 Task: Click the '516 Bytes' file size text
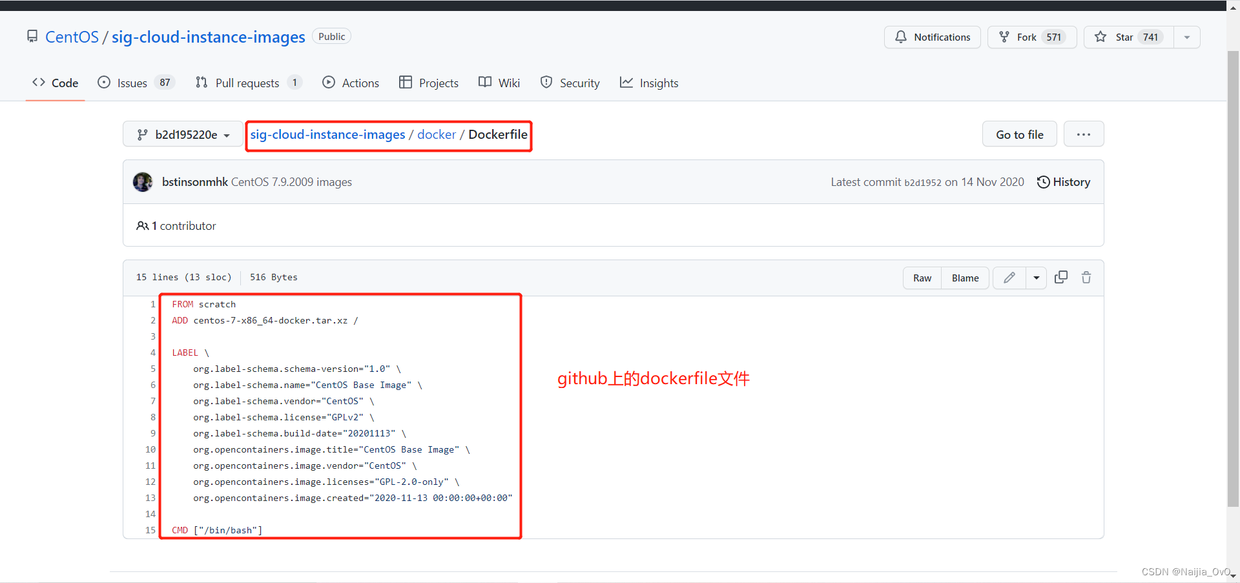click(274, 277)
